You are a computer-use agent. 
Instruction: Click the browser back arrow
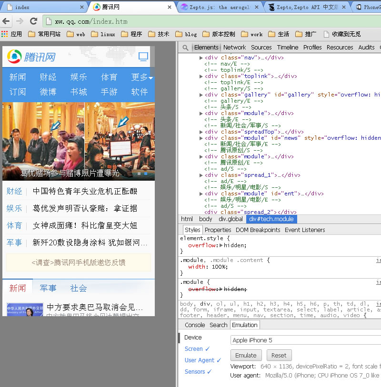pyautogui.click(x=6, y=21)
